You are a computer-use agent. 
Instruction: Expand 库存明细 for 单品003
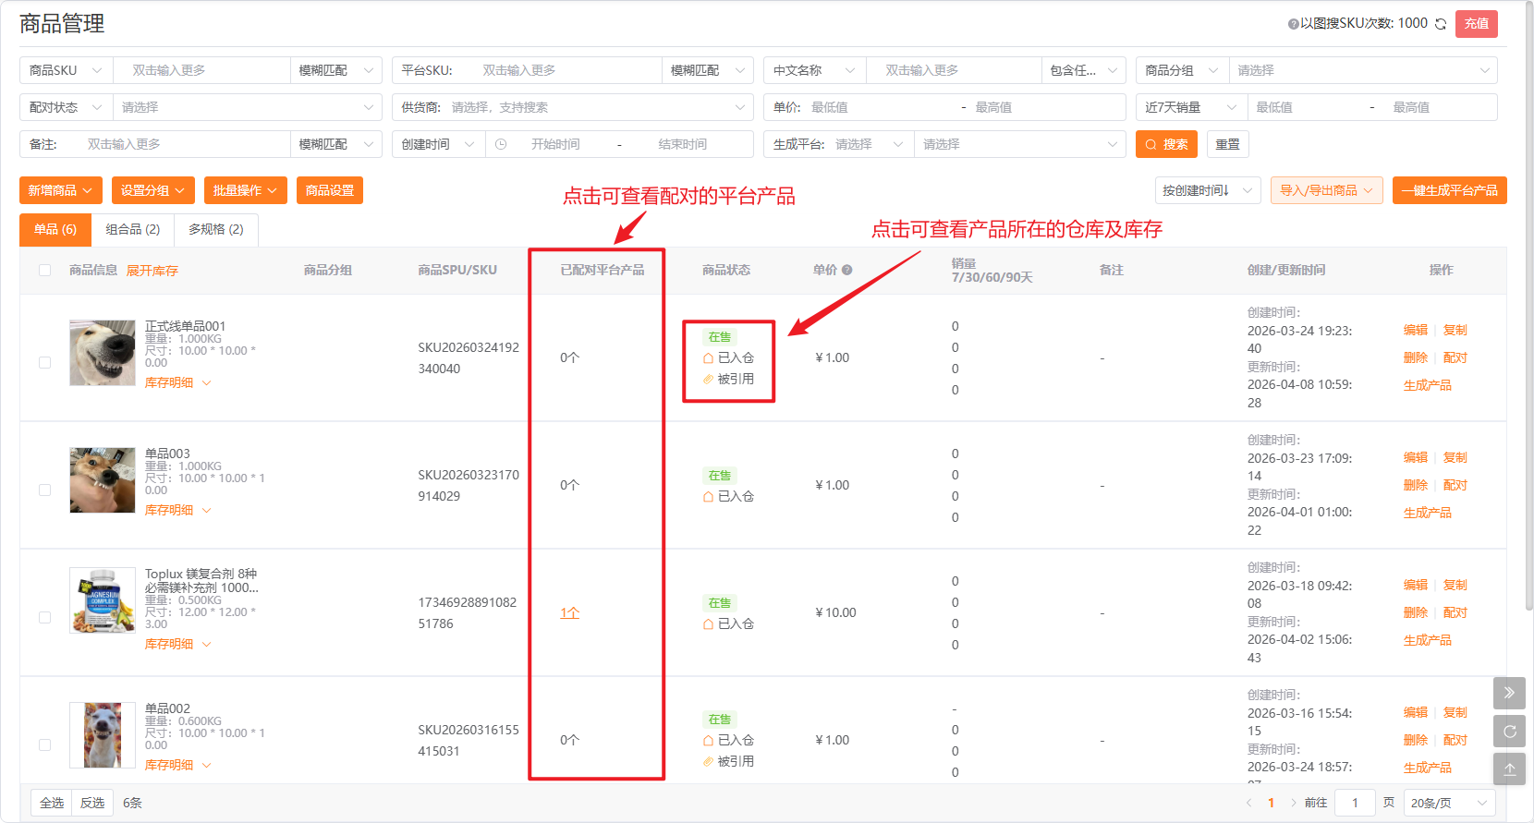(x=177, y=510)
